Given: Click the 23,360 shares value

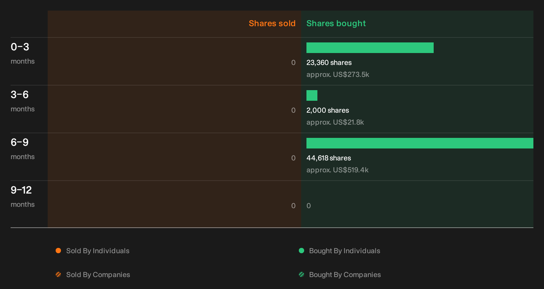Looking at the screenshot, I should coord(329,63).
